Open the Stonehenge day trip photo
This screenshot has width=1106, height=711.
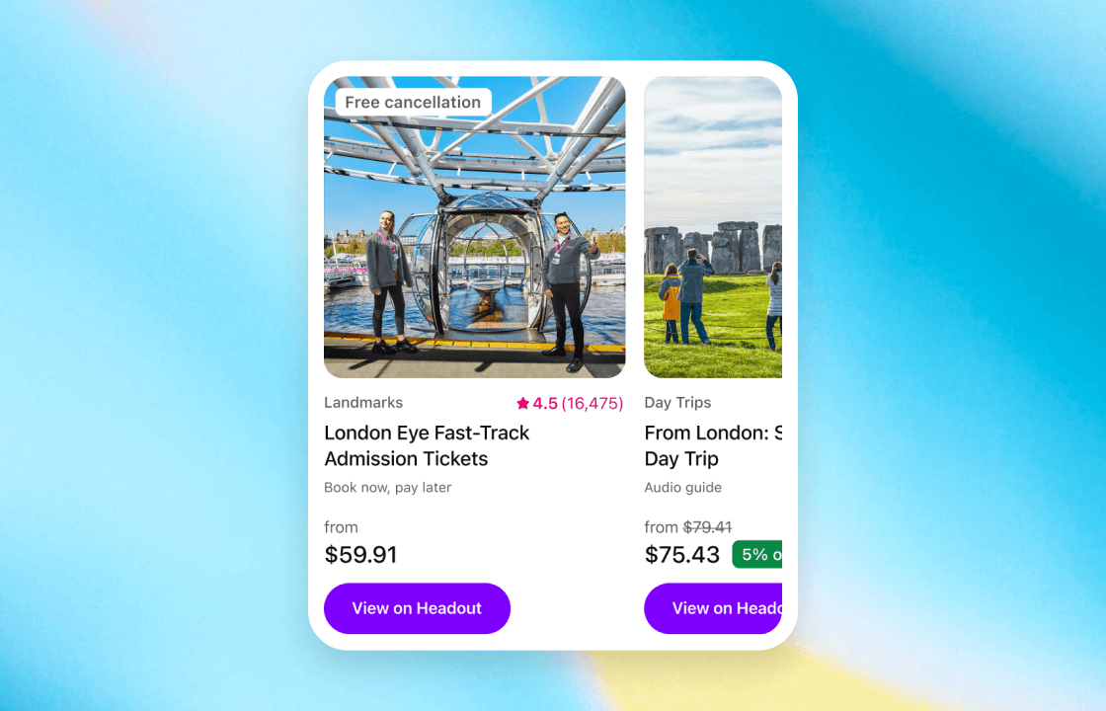[x=713, y=227]
